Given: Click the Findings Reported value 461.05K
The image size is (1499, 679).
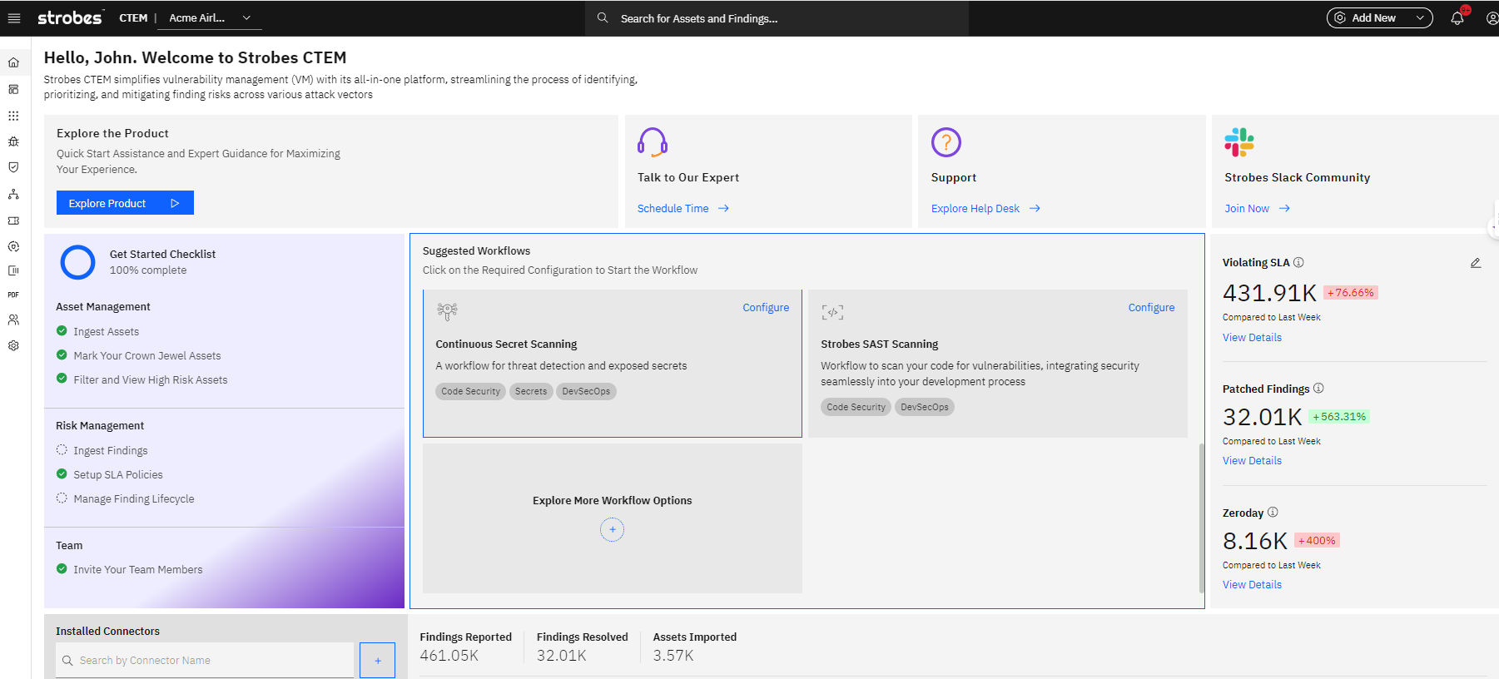Looking at the screenshot, I should click(449, 656).
